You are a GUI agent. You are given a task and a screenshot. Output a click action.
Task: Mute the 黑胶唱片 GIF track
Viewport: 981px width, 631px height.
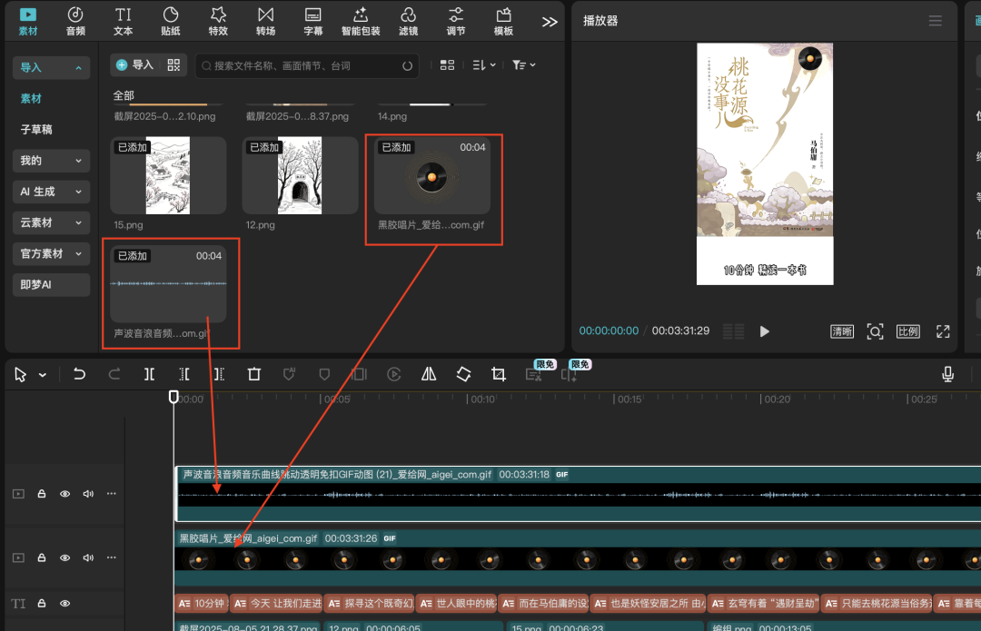tap(88, 557)
